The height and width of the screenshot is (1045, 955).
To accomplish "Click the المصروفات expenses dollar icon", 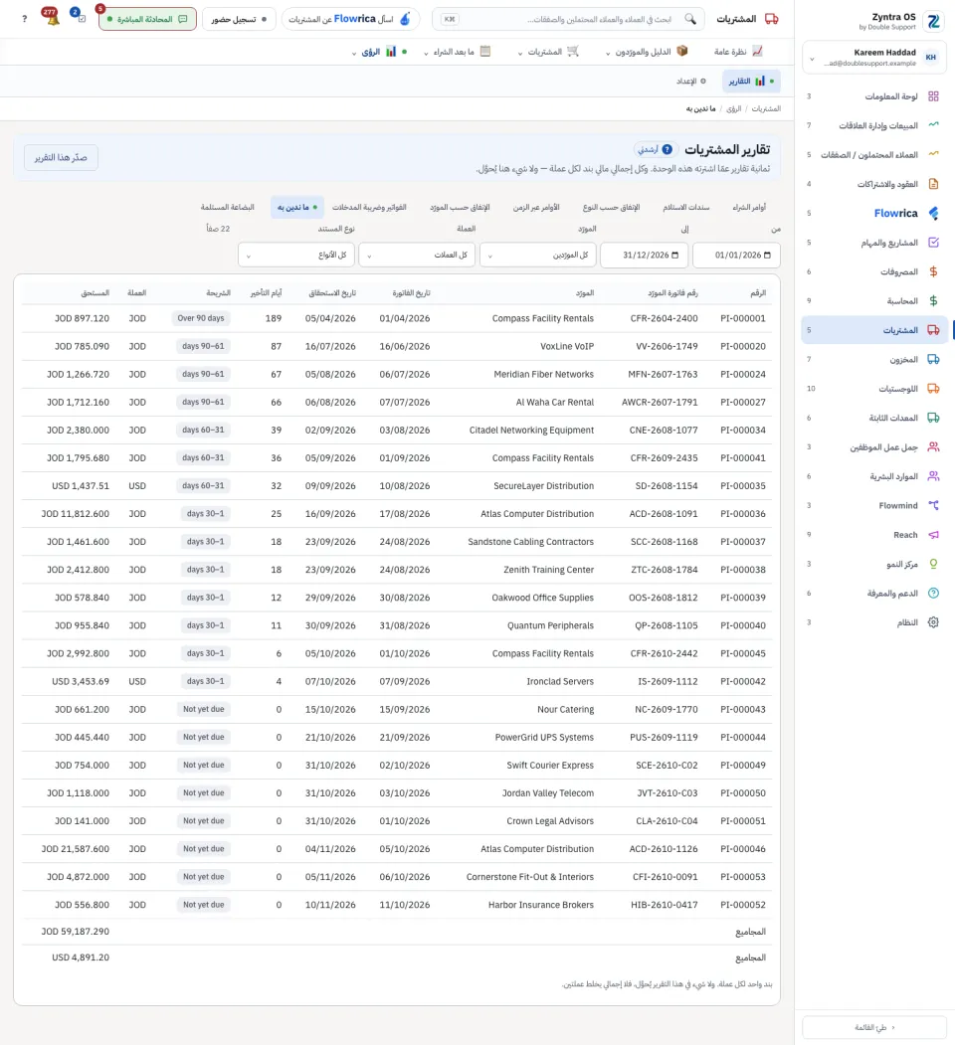I will tap(933, 271).
